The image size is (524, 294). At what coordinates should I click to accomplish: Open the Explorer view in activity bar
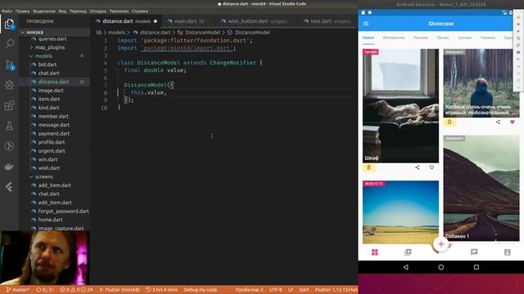(9, 24)
